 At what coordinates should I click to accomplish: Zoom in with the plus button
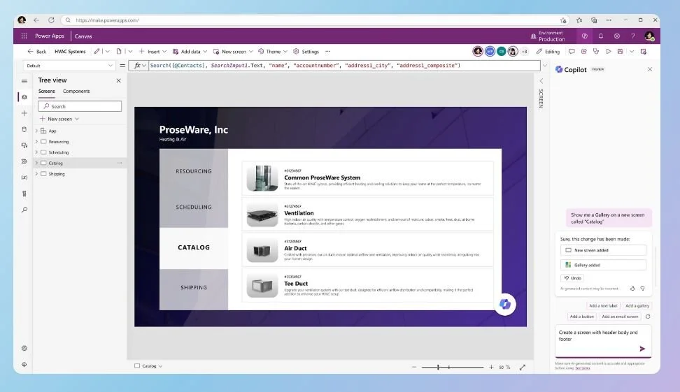(x=491, y=367)
